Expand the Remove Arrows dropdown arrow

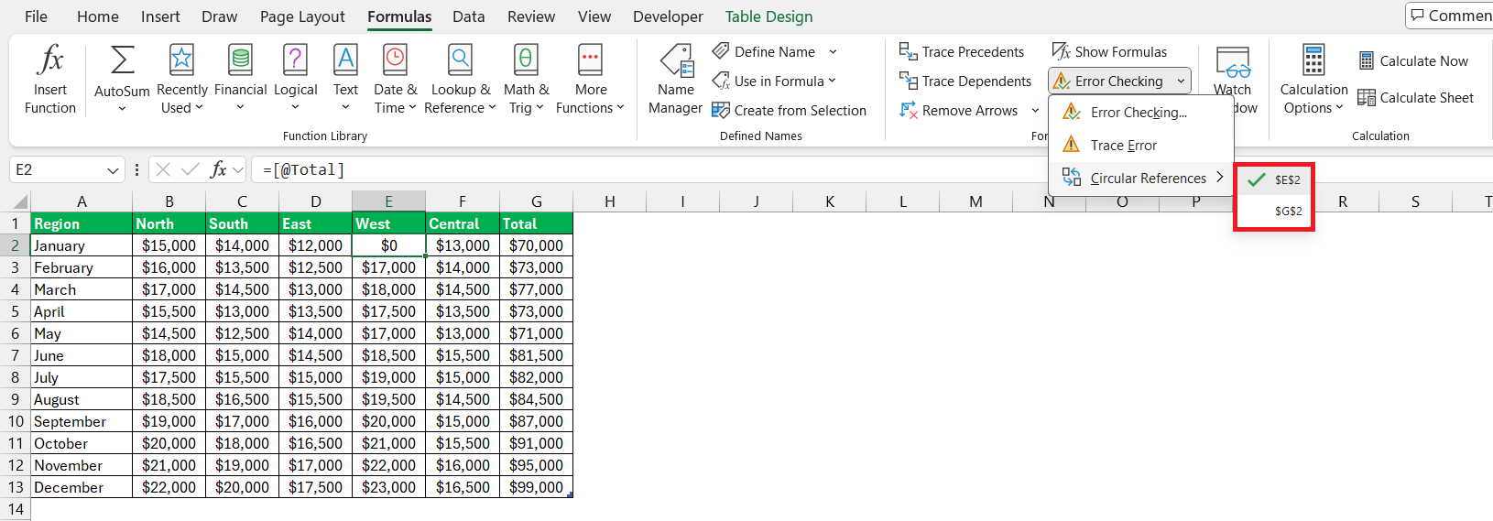coord(1035,110)
